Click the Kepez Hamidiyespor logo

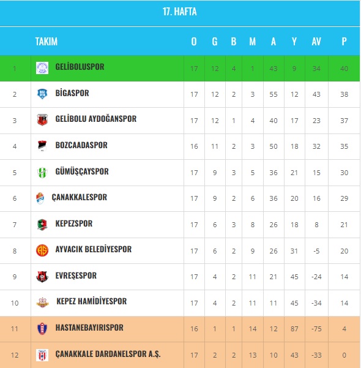(42, 302)
